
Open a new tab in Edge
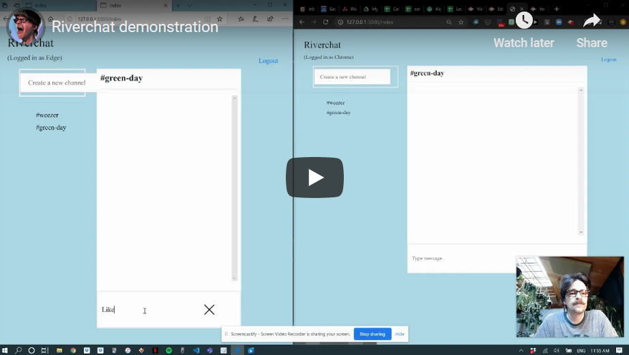pos(177,5)
